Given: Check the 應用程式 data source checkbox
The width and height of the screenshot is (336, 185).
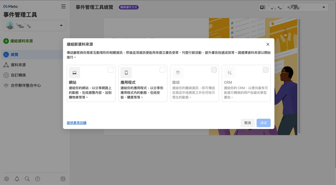Looking at the screenshot, I should 162,70.
